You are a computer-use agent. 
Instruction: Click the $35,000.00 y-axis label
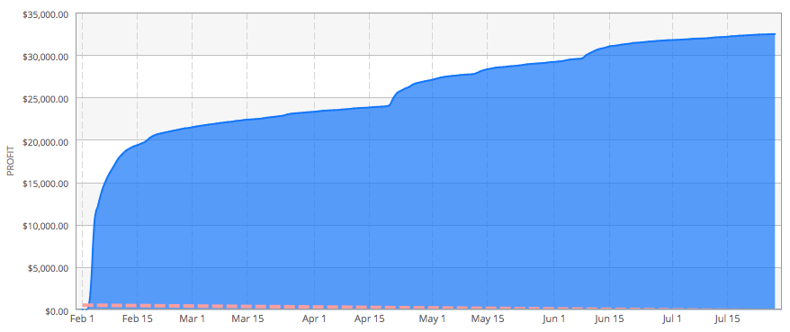[46, 14]
